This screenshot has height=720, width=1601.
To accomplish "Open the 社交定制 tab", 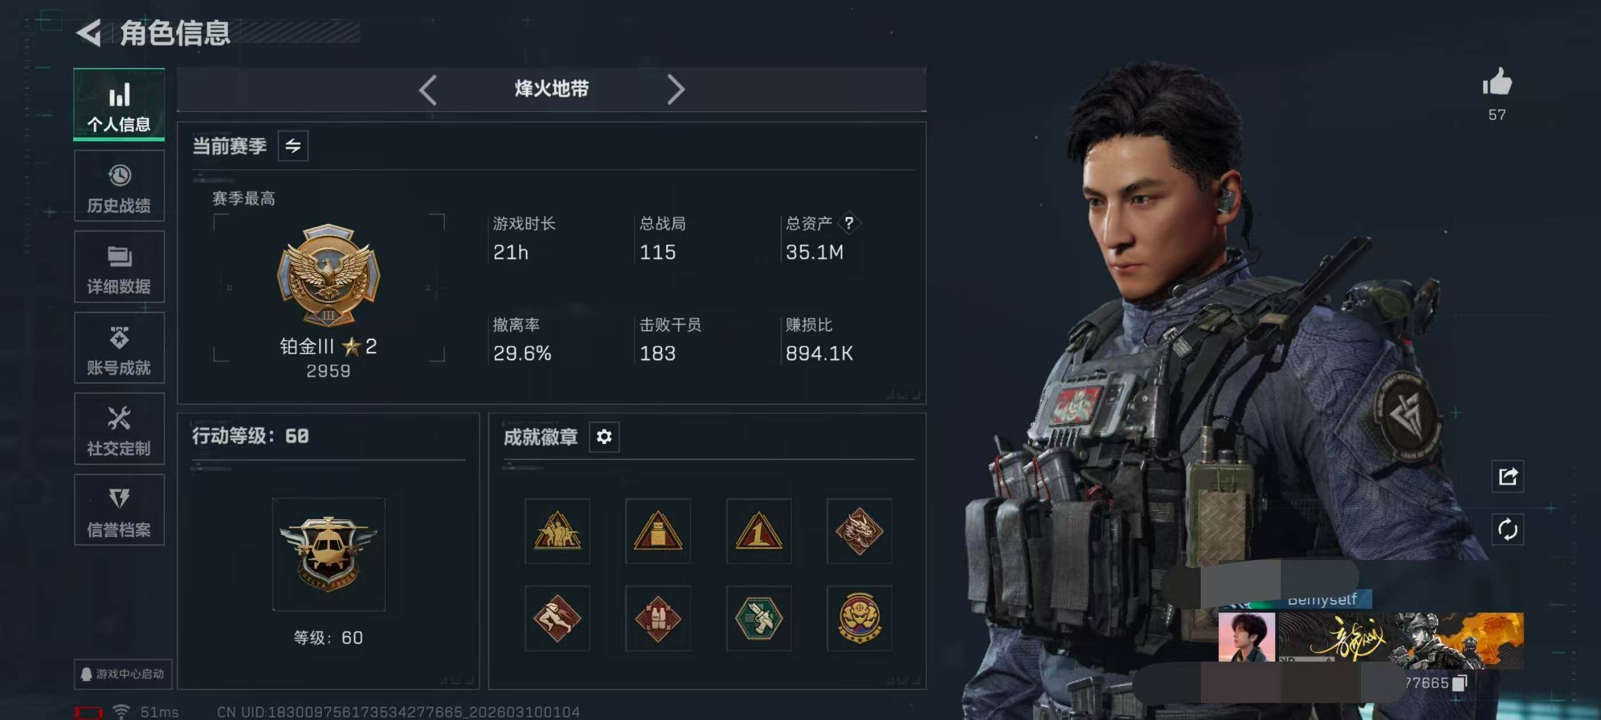I will 120,429.
